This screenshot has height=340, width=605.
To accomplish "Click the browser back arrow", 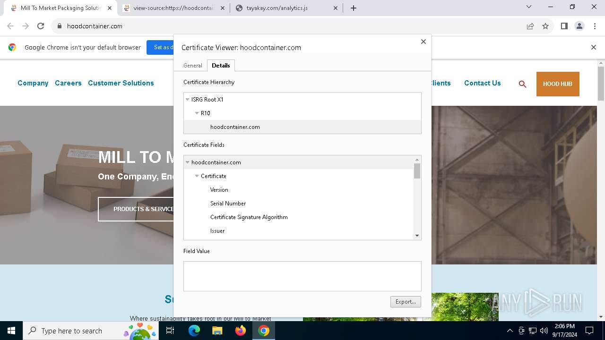I will coord(10,26).
